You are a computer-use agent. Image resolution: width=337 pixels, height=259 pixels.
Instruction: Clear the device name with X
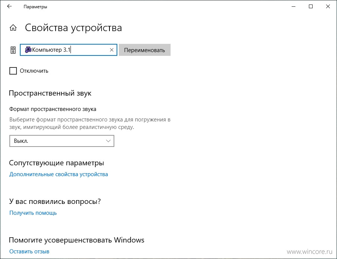[x=112, y=50]
